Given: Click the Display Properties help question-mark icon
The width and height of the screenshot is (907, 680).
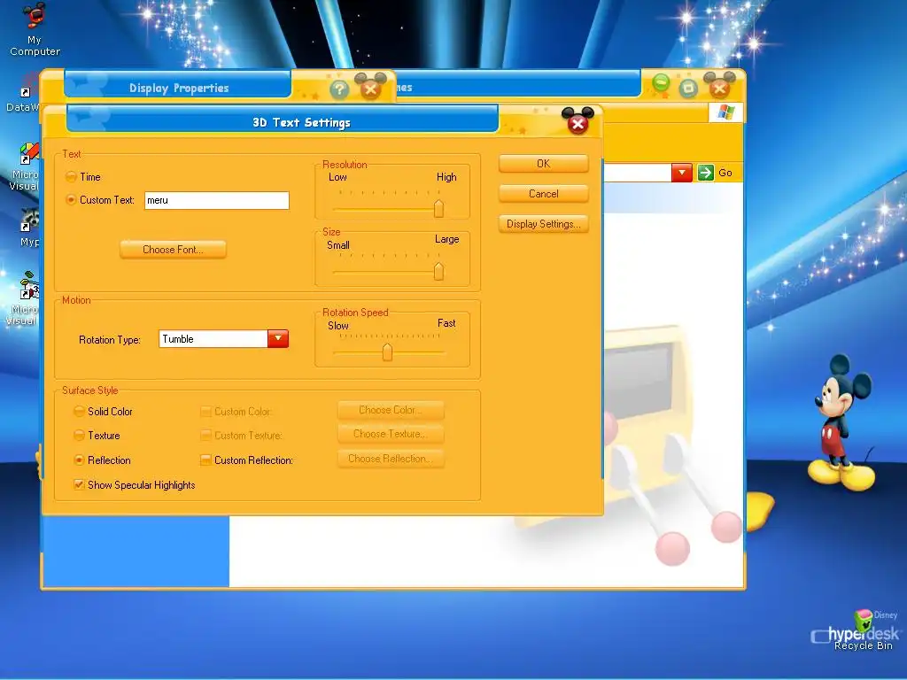Looking at the screenshot, I should (339, 89).
